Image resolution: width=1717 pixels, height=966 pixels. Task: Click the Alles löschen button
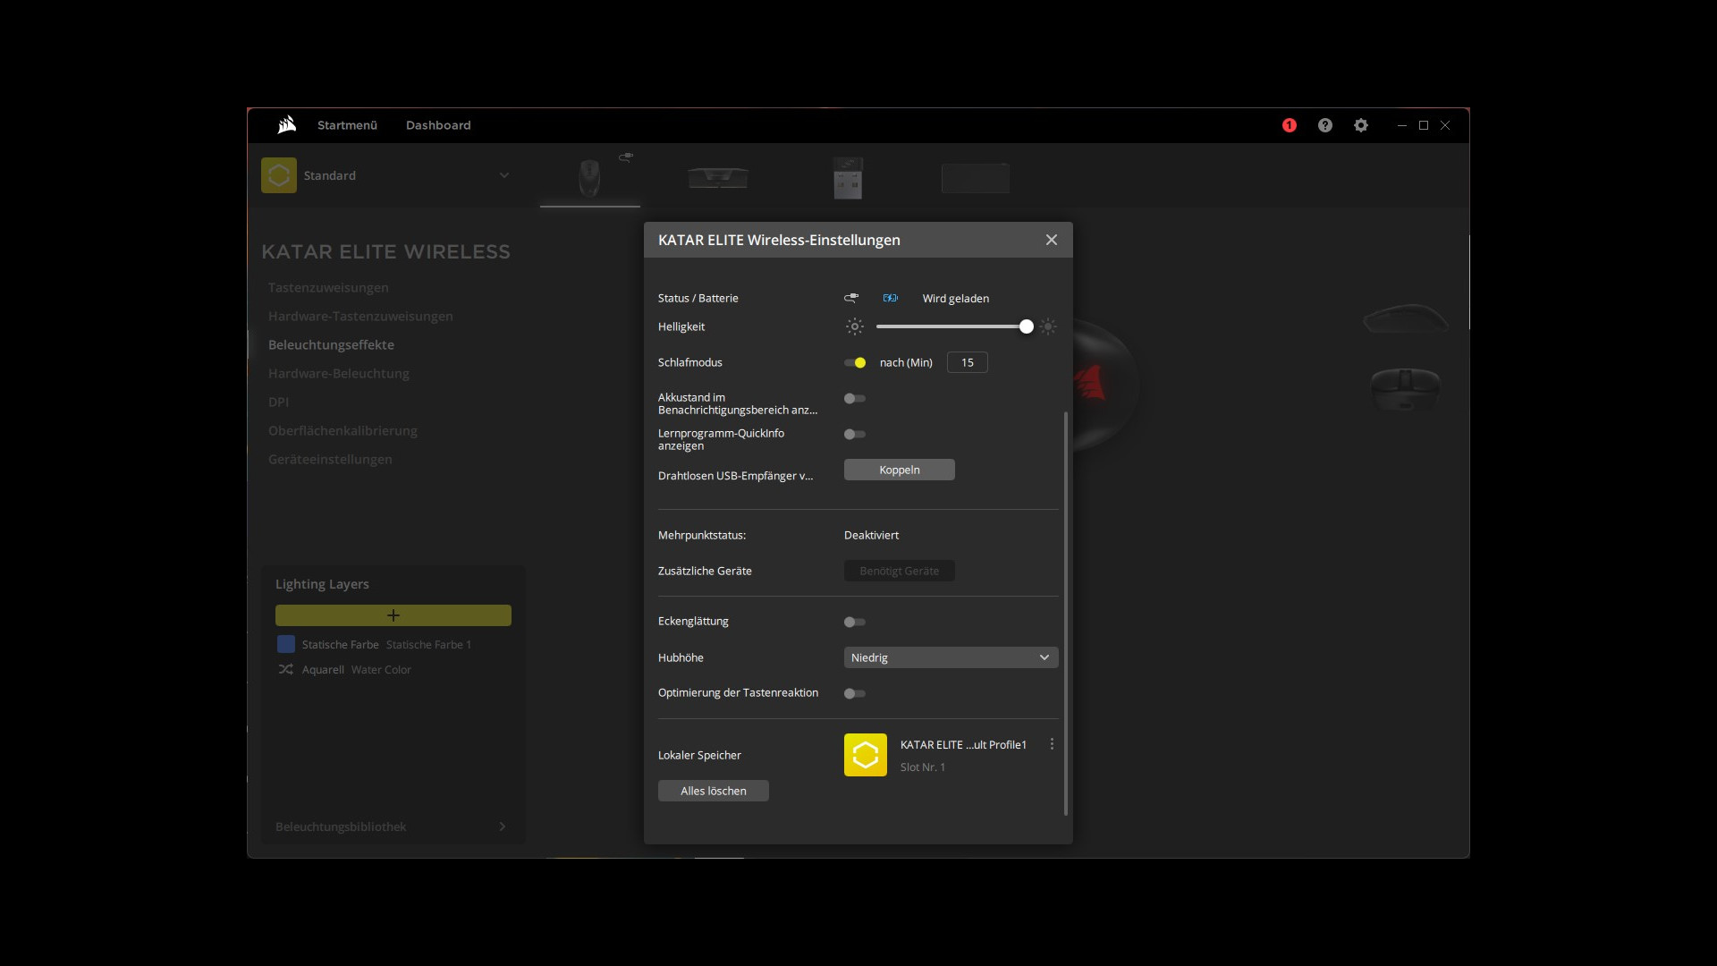click(x=713, y=791)
